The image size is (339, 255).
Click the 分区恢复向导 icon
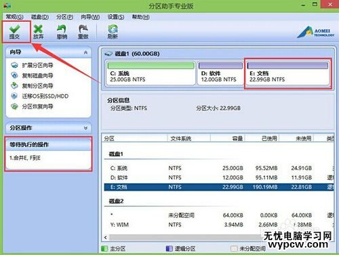pyautogui.click(x=14, y=106)
